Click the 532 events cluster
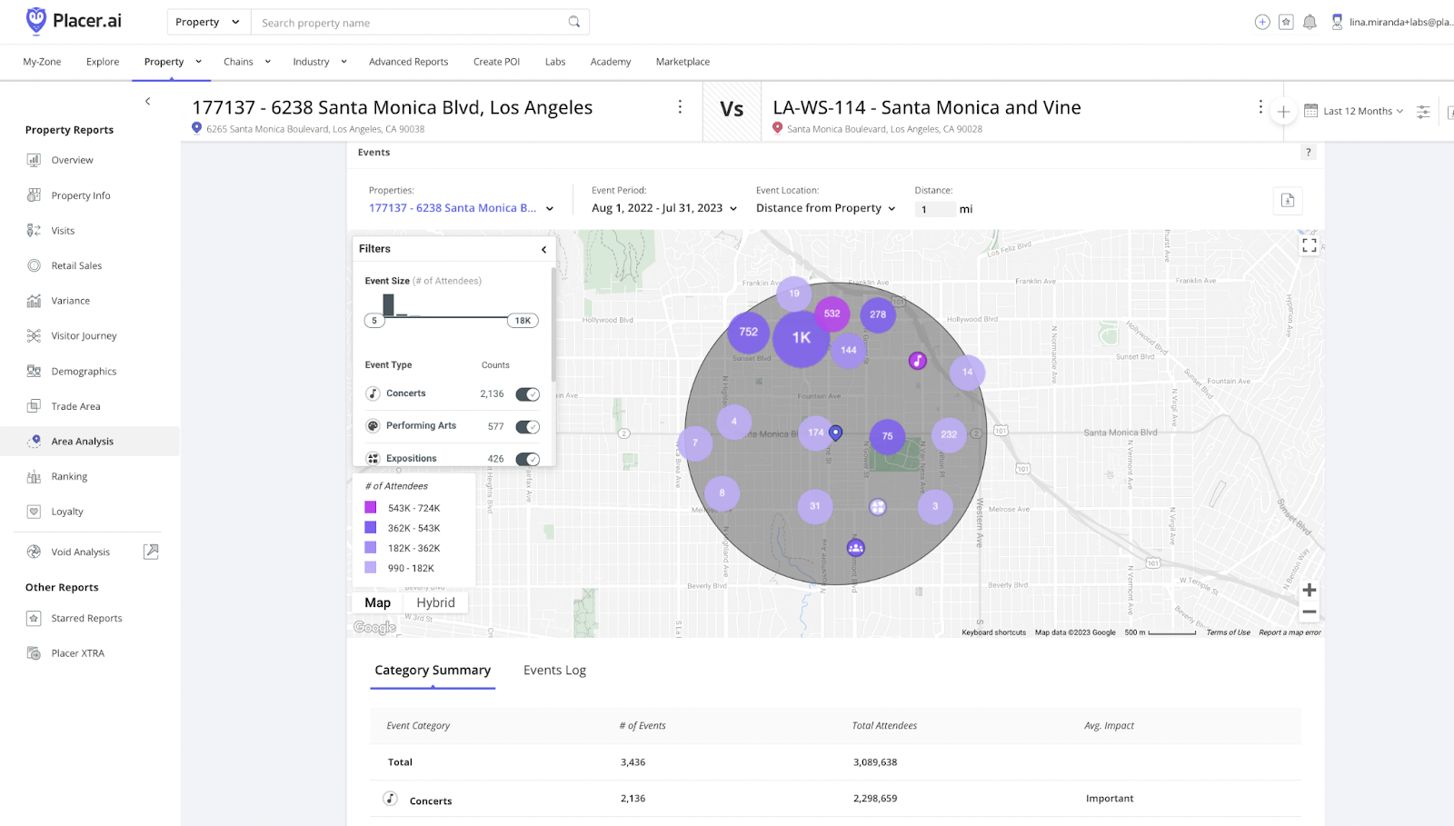The image size is (1454, 826). pos(832,313)
